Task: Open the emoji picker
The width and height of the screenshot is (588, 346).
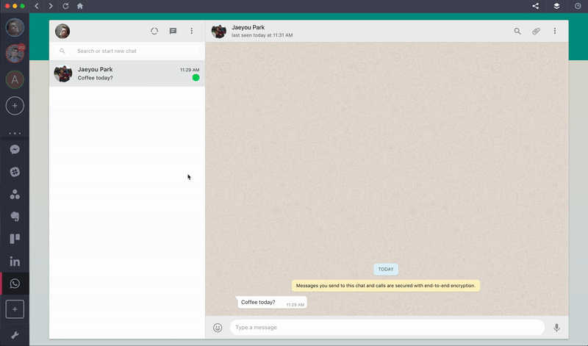Action: tap(218, 328)
